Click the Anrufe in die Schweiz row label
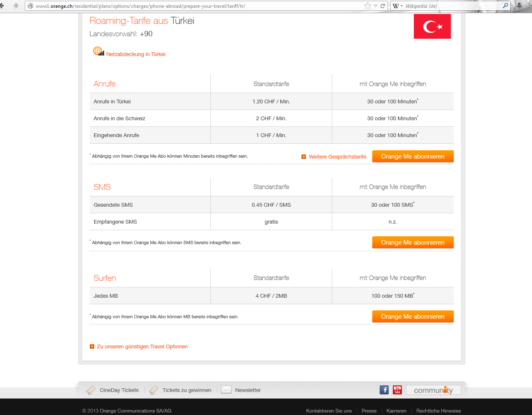The image size is (532, 415). click(x=119, y=118)
